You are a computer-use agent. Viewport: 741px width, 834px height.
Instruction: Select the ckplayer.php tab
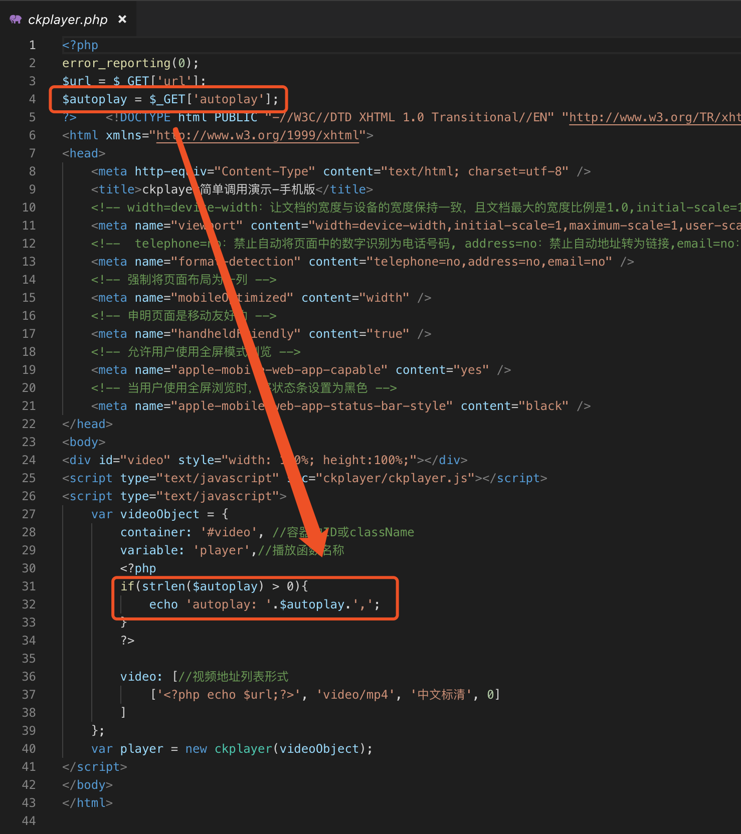(68, 19)
